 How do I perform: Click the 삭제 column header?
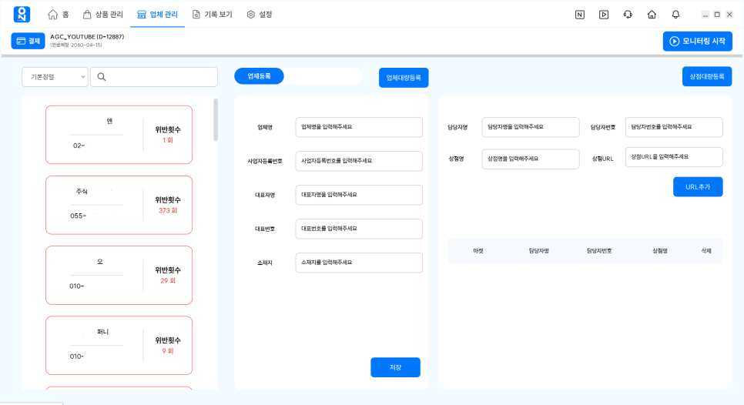pos(706,251)
